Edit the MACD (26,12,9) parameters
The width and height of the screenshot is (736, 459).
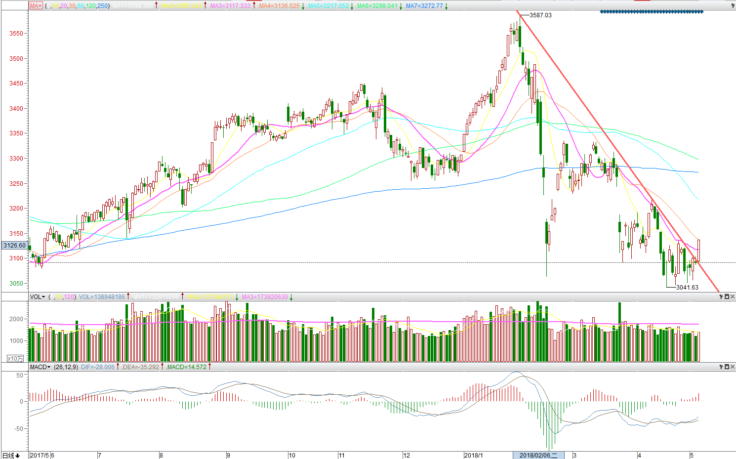tap(66, 367)
